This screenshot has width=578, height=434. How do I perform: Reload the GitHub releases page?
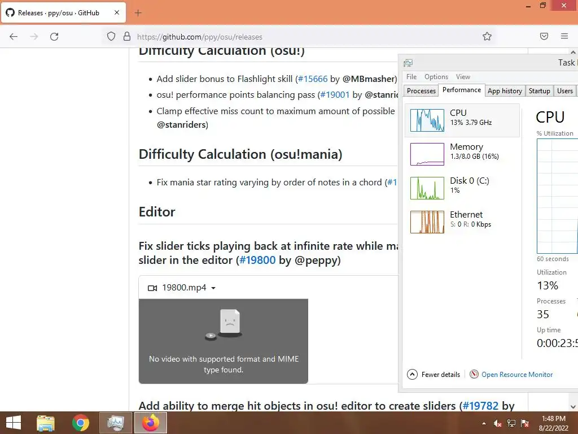(54, 37)
